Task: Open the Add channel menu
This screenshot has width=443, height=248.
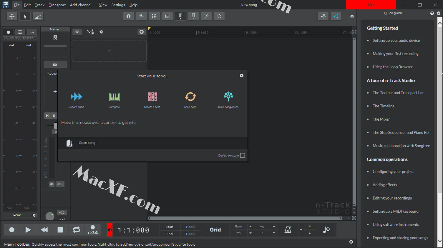Action: coord(80,5)
